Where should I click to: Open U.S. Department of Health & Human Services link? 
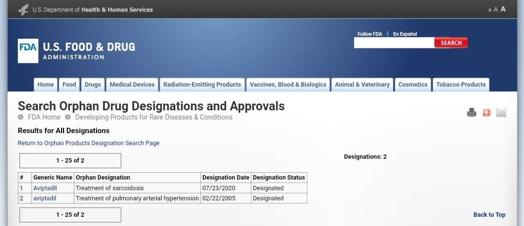(93, 10)
